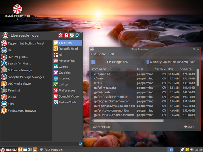Select the Recently Used category

(68, 49)
